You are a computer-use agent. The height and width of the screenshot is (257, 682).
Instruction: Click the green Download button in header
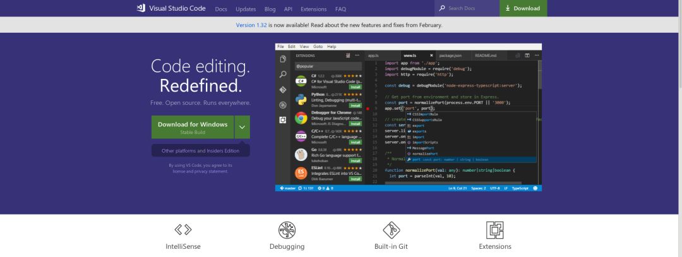click(x=523, y=8)
